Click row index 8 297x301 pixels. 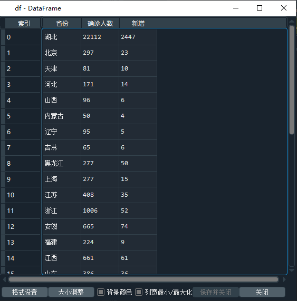coord(23,163)
